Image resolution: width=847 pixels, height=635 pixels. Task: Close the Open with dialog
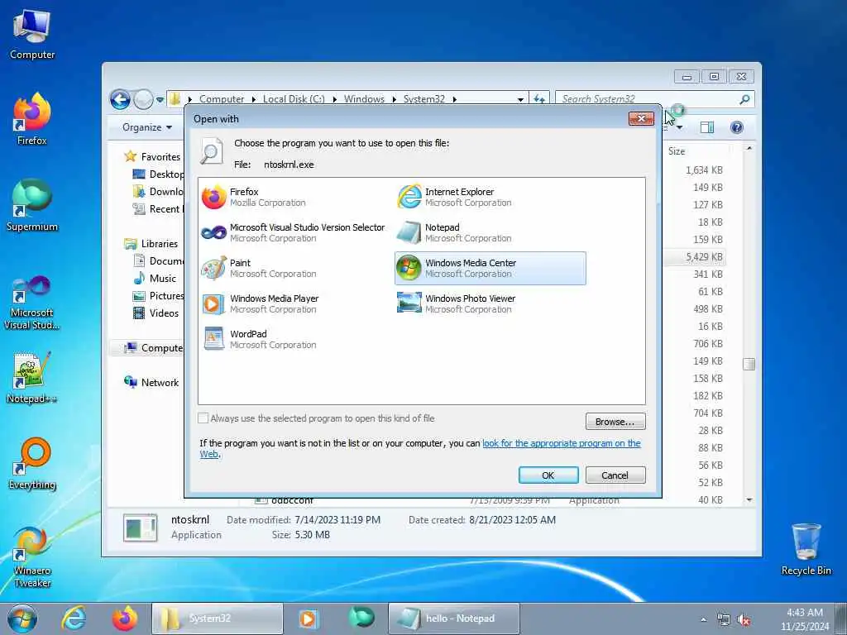(x=641, y=118)
